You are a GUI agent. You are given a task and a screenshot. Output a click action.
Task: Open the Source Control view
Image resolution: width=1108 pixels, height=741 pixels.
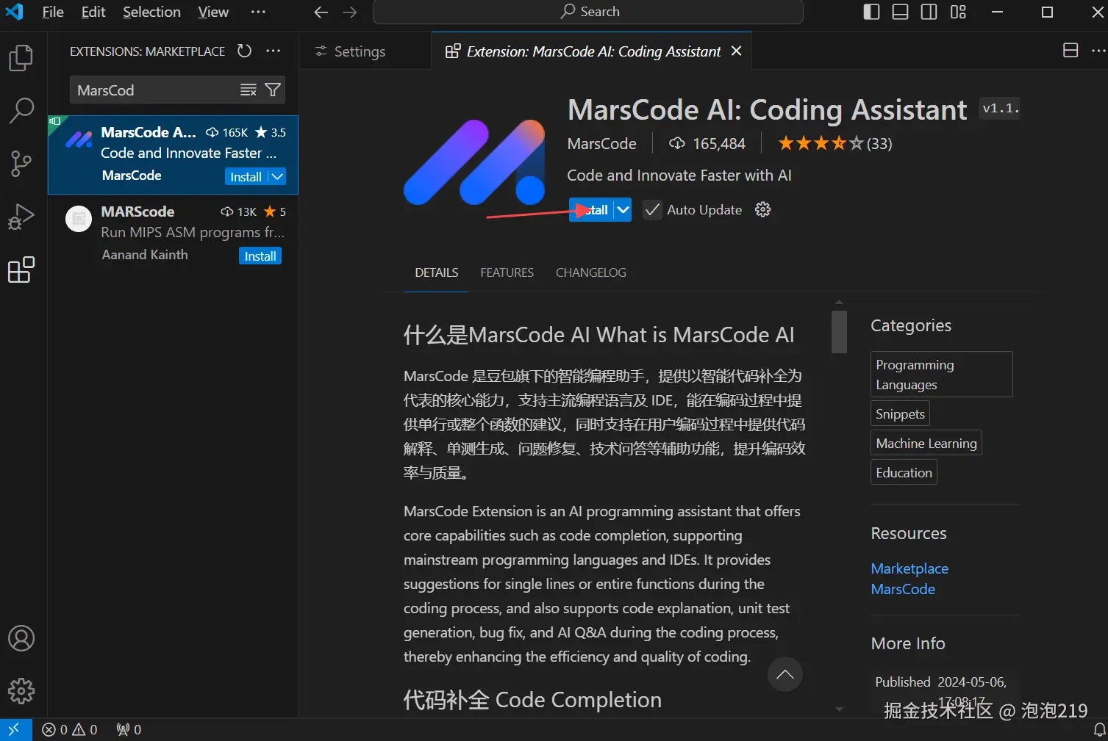click(x=21, y=164)
